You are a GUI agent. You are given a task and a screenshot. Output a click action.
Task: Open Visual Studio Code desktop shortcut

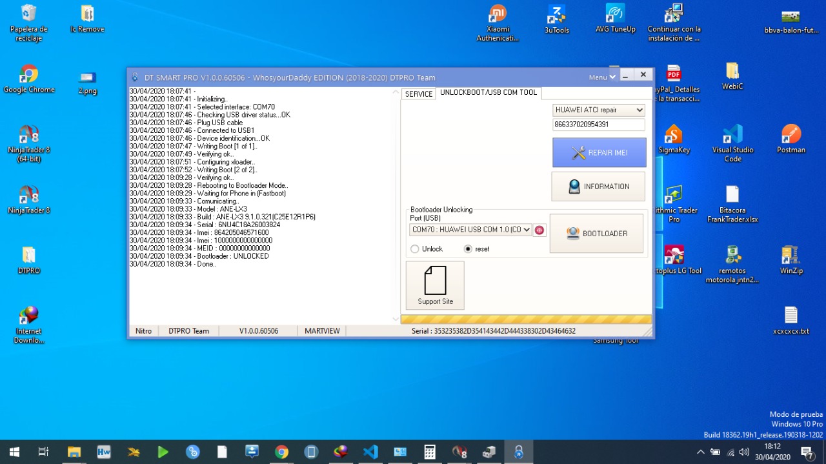(x=732, y=143)
